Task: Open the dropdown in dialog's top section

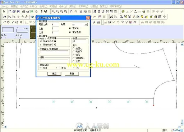Action: coord(86,24)
